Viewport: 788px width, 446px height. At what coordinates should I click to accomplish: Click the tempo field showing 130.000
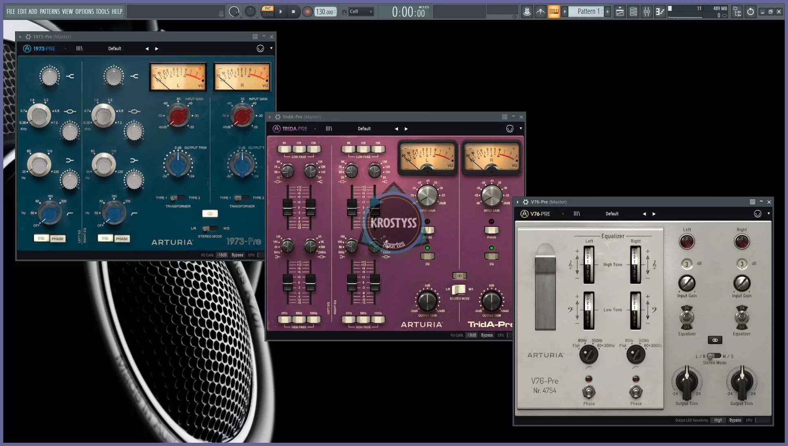(x=325, y=12)
